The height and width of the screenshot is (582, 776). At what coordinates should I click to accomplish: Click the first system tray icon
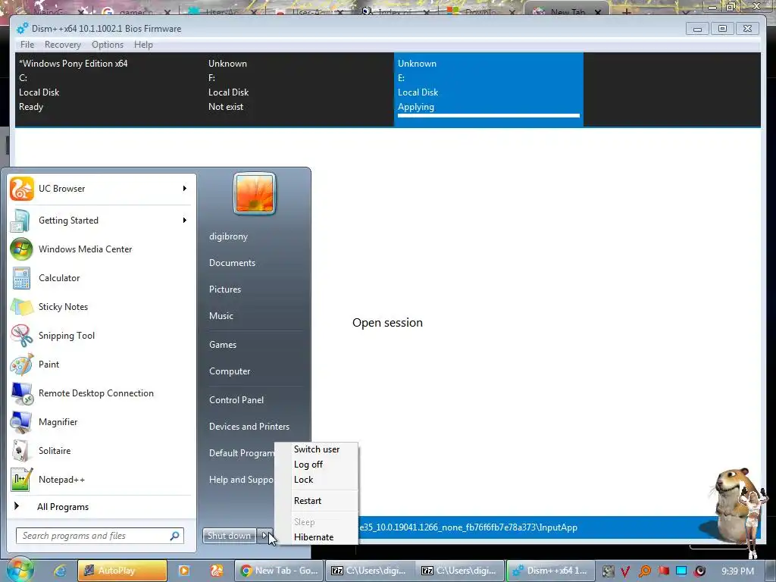coord(608,571)
